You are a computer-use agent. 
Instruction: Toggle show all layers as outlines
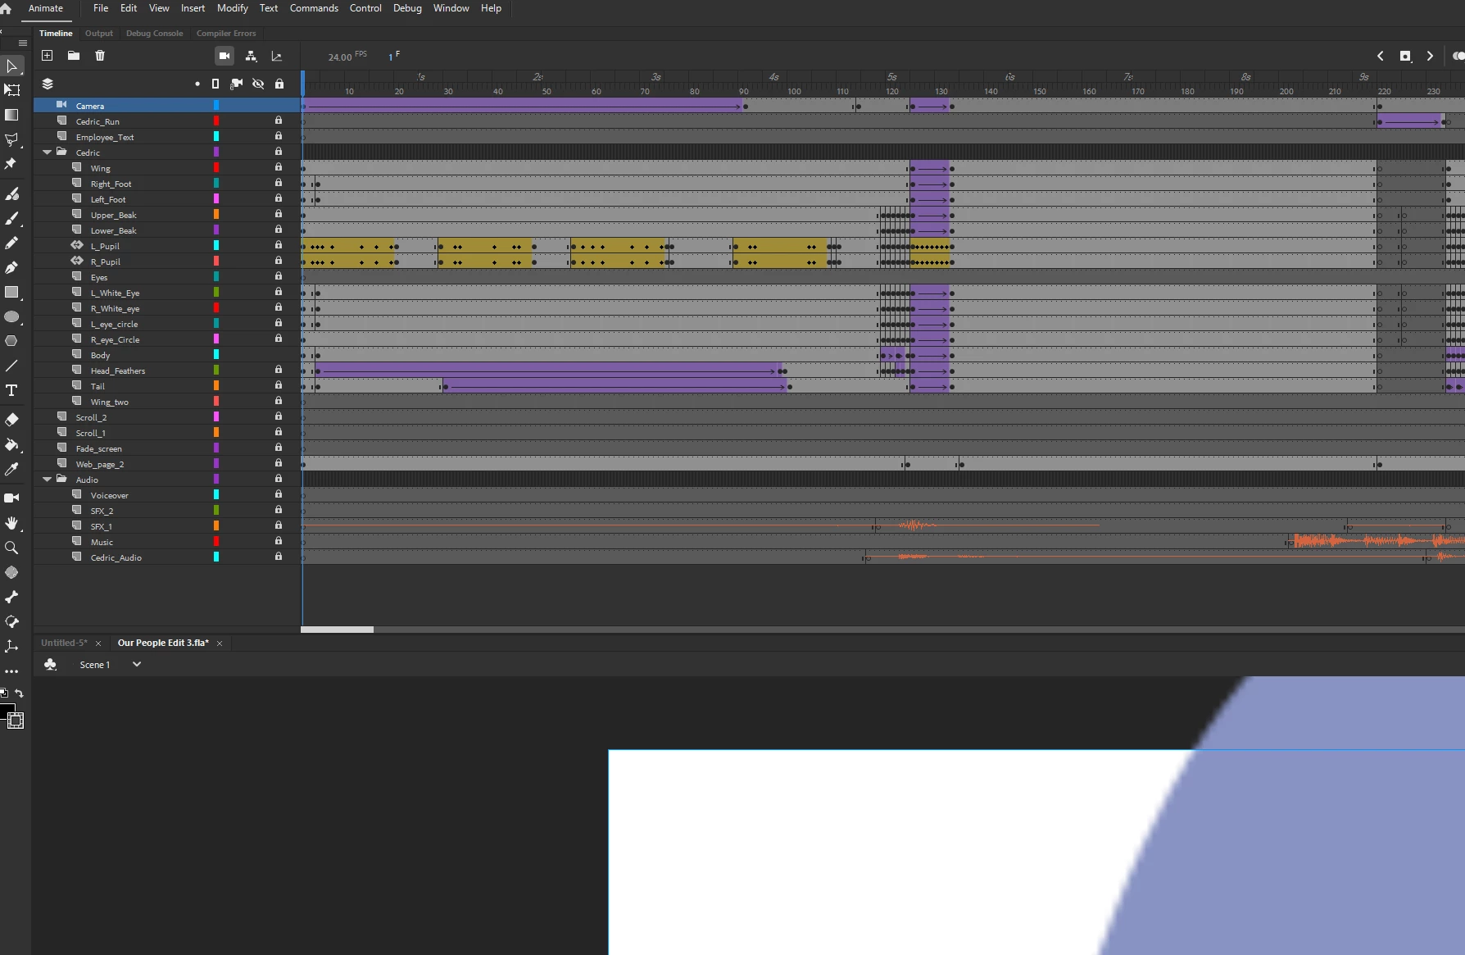215,84
